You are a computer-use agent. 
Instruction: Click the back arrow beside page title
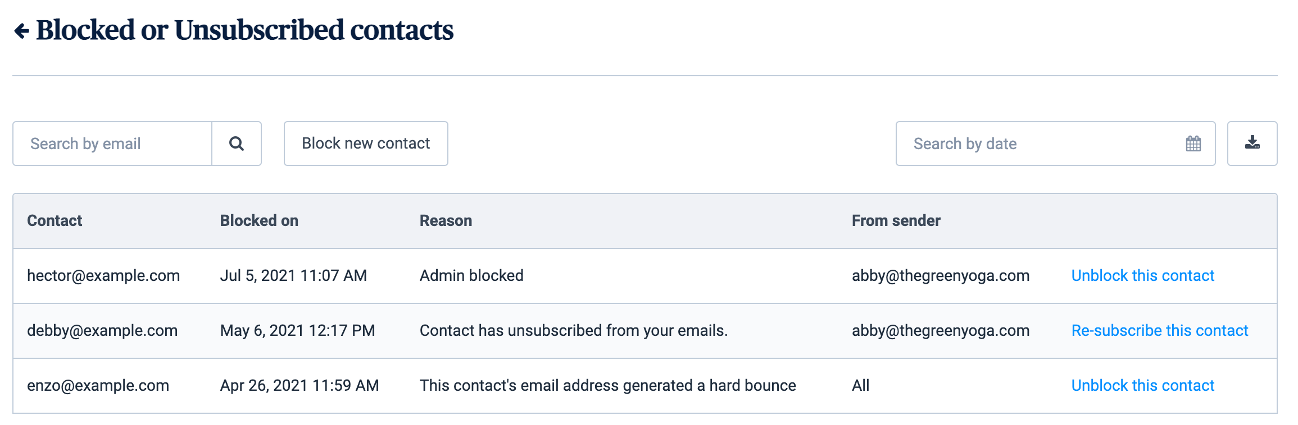tap(22, 31)
